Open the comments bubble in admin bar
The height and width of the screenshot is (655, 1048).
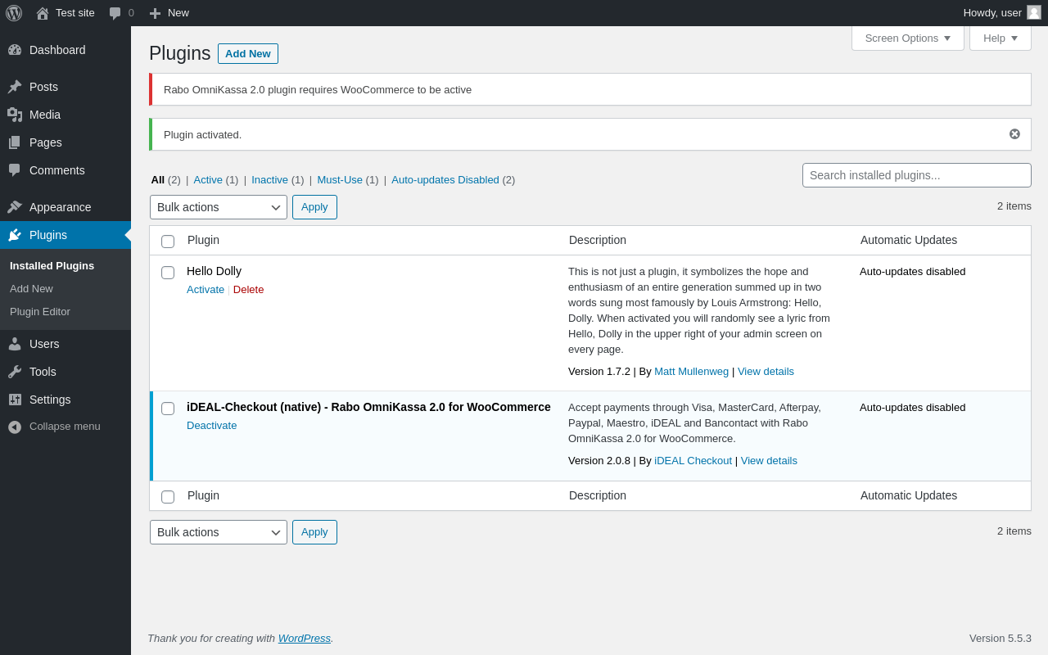pyautogui.click(x=115, y=13)
